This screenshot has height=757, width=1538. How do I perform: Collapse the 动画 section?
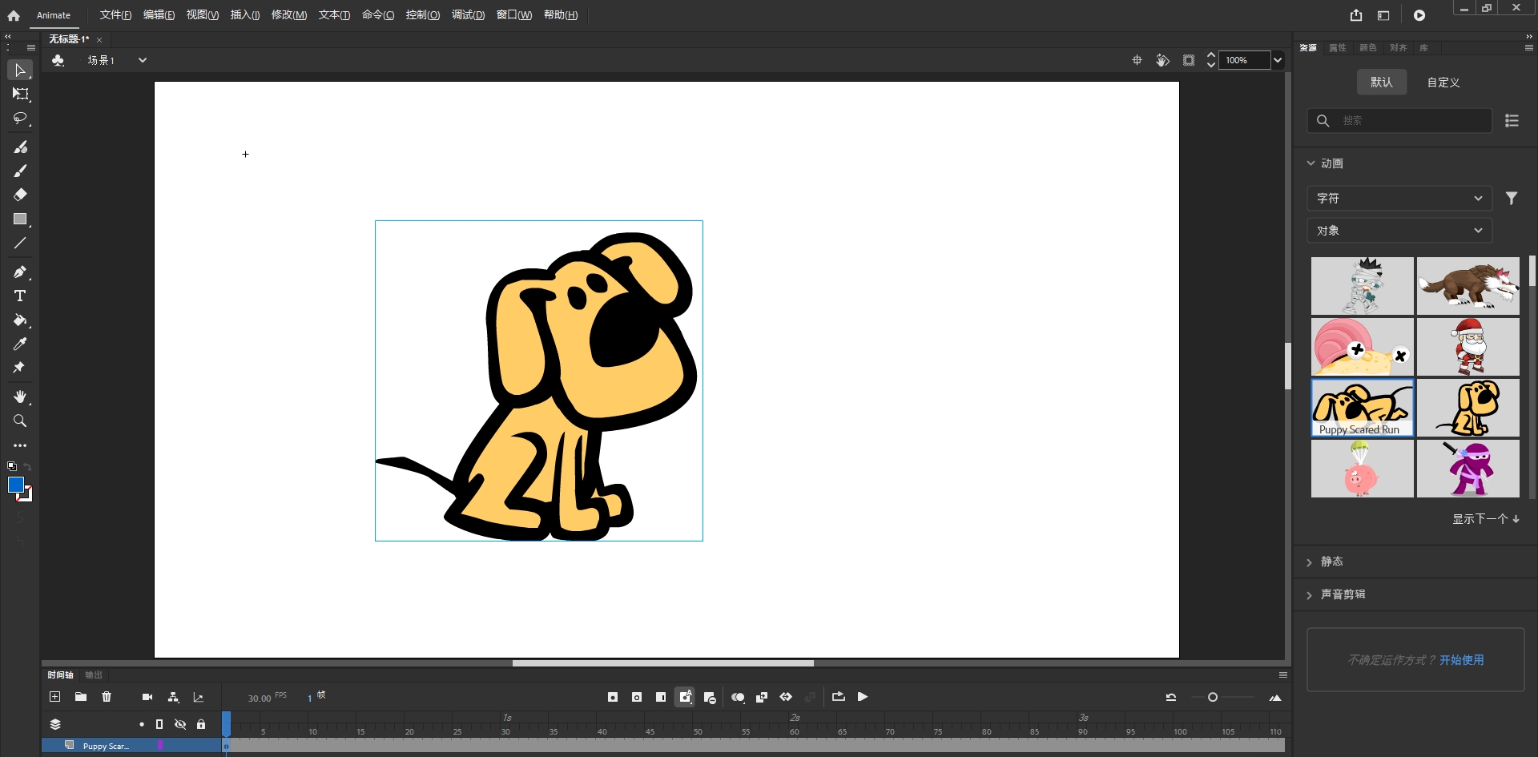click(1311, 163)
